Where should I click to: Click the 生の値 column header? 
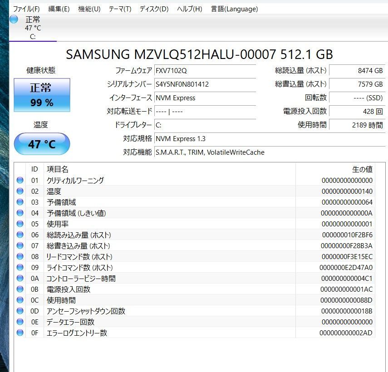(x=335, y=169)
